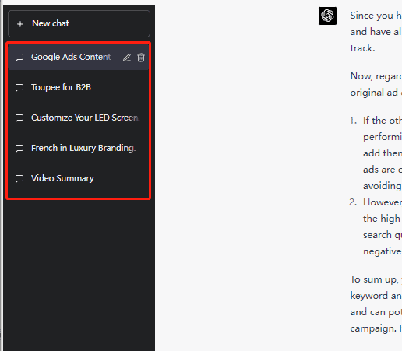
Task: Click empty dark sidebar area below chats
Action: click(79, 272)
